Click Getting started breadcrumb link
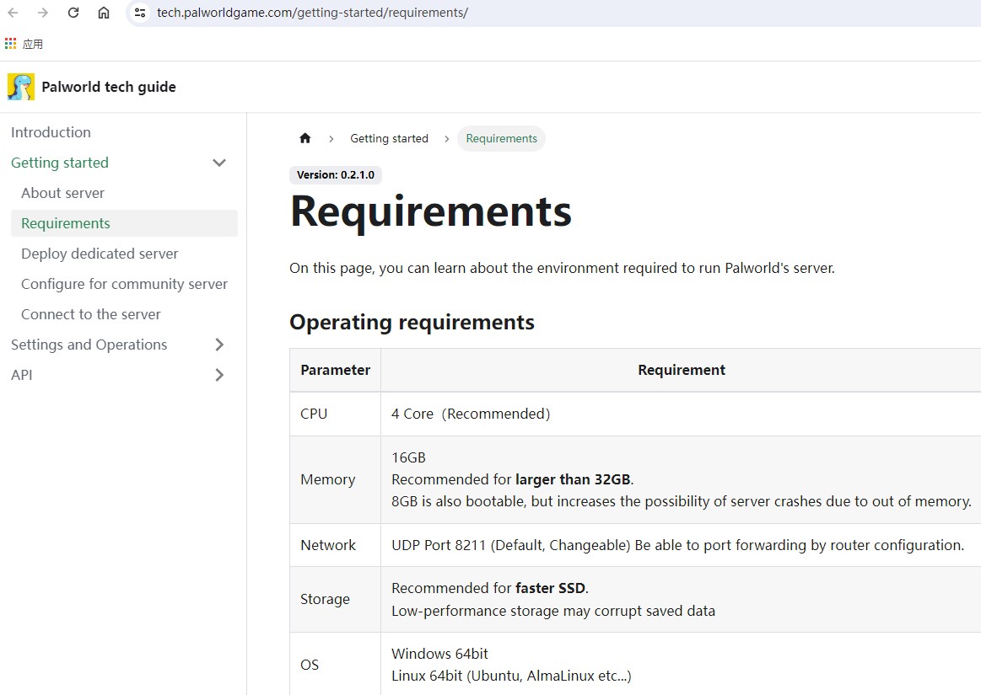This screenshot has height=695, width=981. (x=389, y=138)
